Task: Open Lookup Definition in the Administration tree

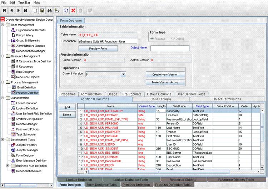Action: tap(27, 108)
